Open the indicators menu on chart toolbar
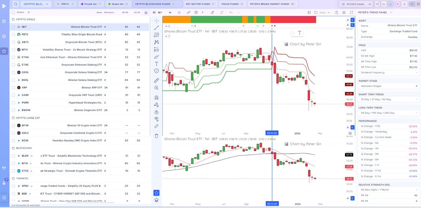This screenshot has width=421, height=208. pyautogui.click(x=189, y=12)
